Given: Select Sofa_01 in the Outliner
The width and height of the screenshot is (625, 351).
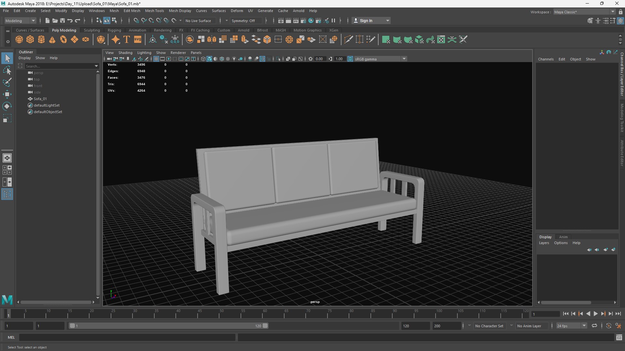Looking at the screenshot, I should (40, 99).
